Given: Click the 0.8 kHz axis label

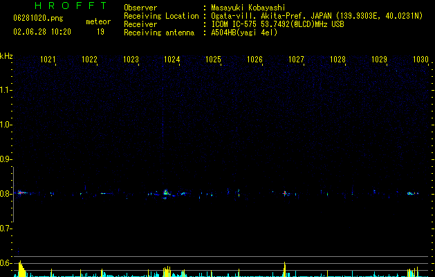Looking at the screenshot, I should (x=5, y=194).
